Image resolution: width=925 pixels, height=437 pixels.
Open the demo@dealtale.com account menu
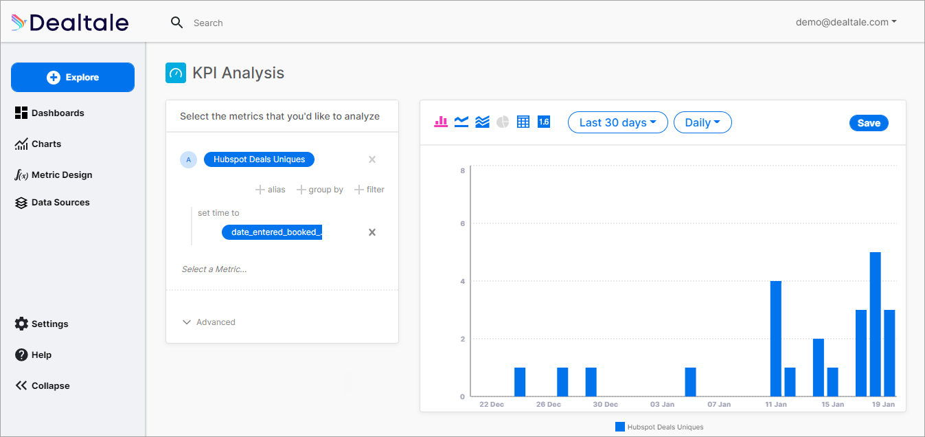[x=846, y=22]
